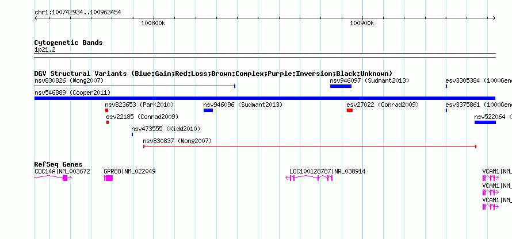512x239 pixels.
Task: Click the LOC100128787 magenta gene glyph
Action: tap(309, 178)
